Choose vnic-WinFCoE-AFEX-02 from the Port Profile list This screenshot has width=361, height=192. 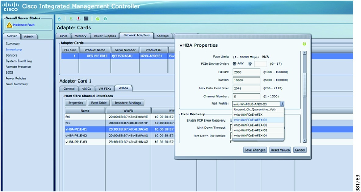point(258,125)
